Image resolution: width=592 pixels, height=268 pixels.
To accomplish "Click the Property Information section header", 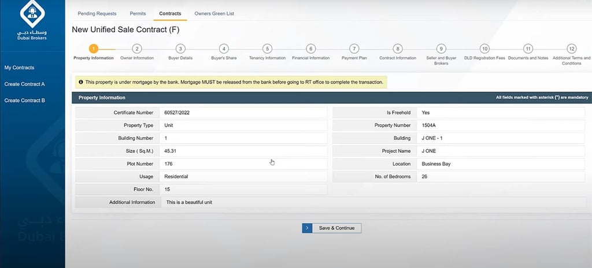I will (332, 97).
